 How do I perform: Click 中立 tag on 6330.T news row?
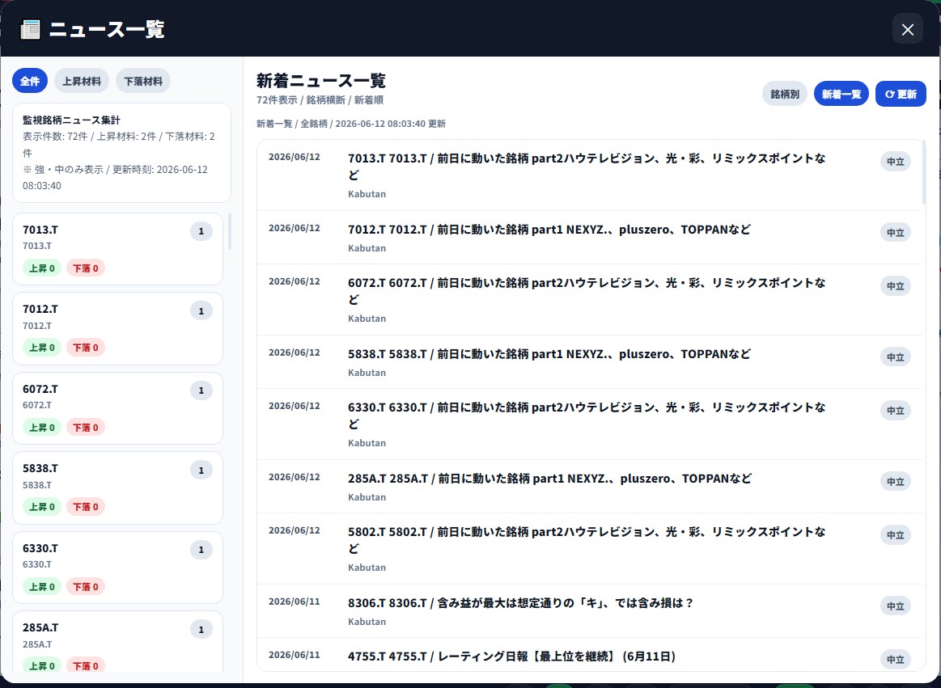coord(896,410)
